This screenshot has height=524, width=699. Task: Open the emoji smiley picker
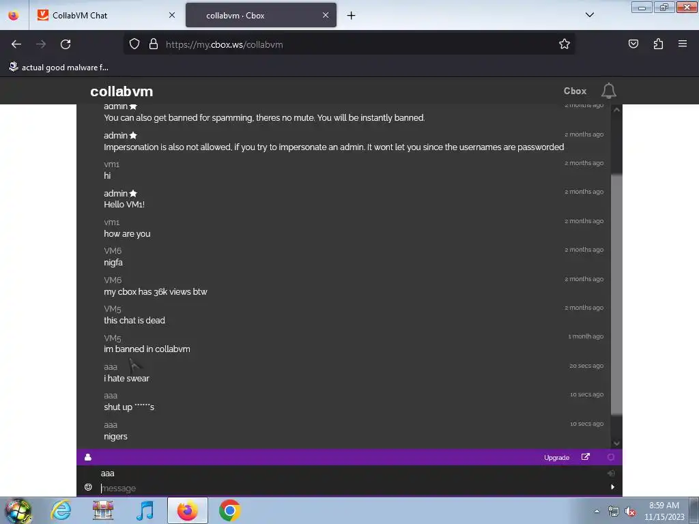(x=88, y=487)
